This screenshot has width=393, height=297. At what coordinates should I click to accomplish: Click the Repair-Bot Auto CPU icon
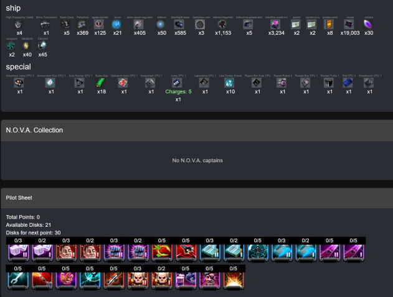coord(257,83)
